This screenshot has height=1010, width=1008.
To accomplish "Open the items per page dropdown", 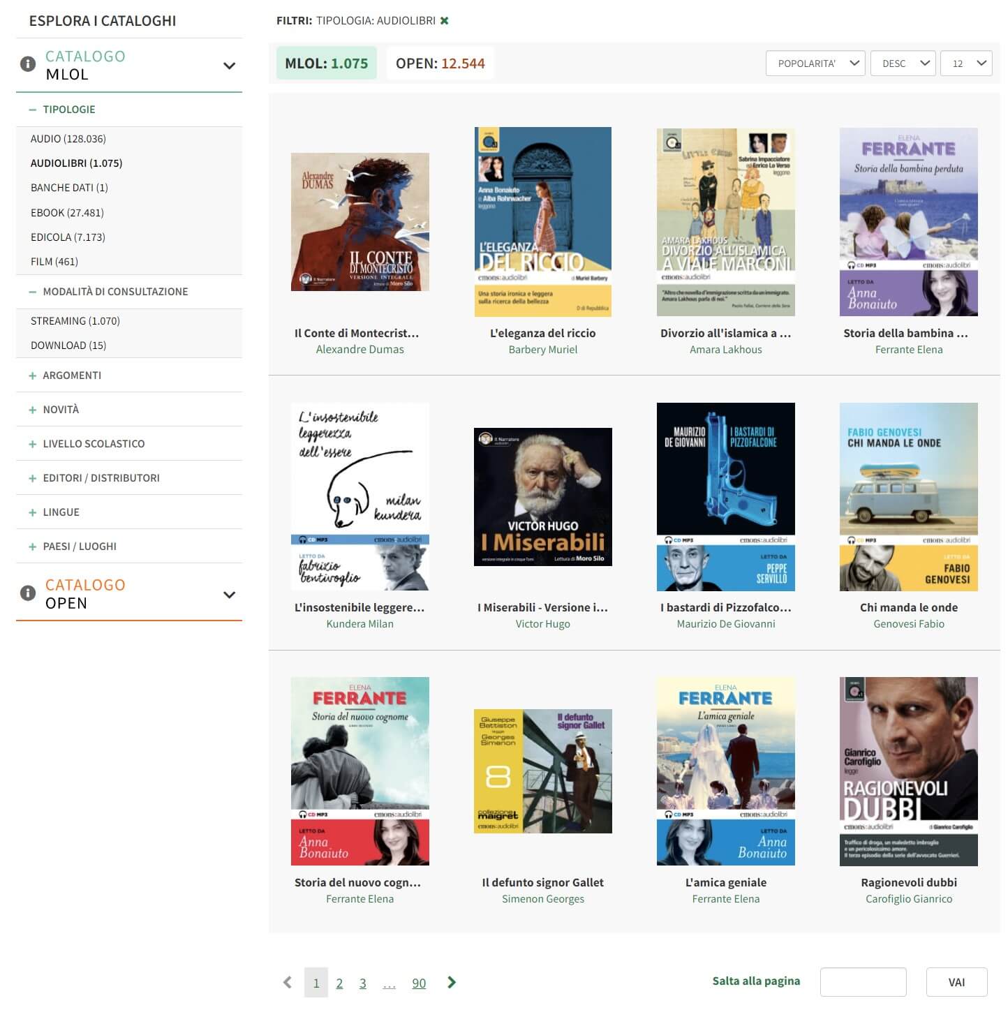I will coord(966,64).
